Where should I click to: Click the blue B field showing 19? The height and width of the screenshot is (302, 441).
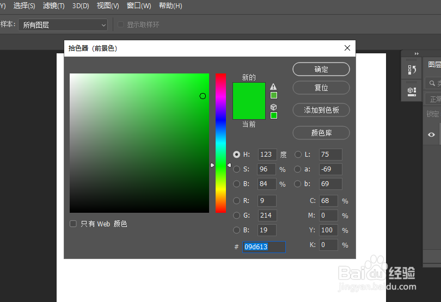coord(267,230)
